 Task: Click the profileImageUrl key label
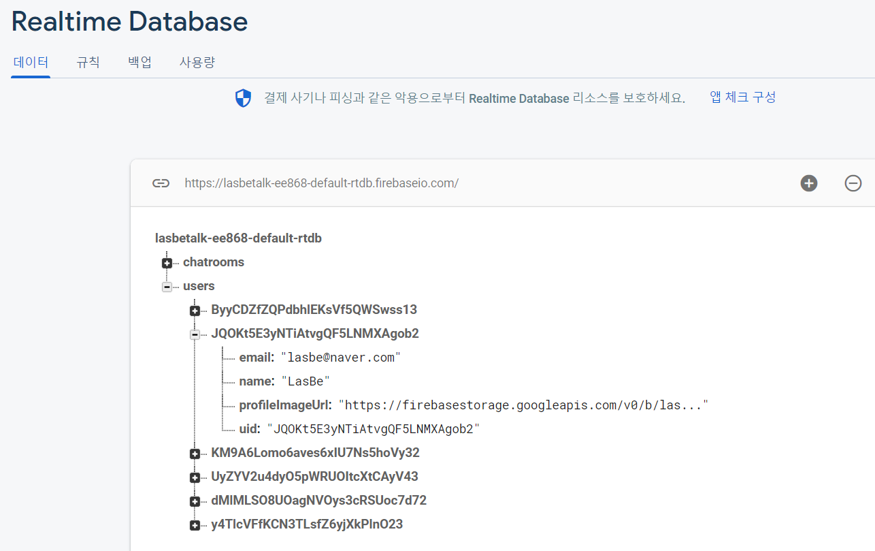(x=285, y=405)
